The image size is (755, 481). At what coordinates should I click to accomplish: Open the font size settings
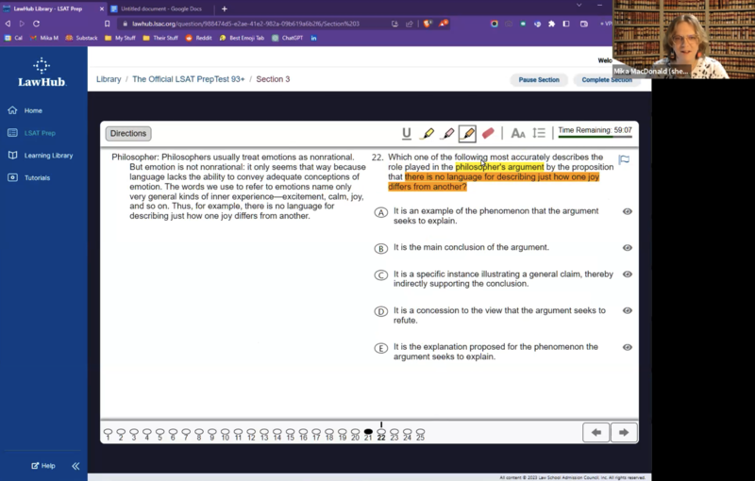click(518, 134)
